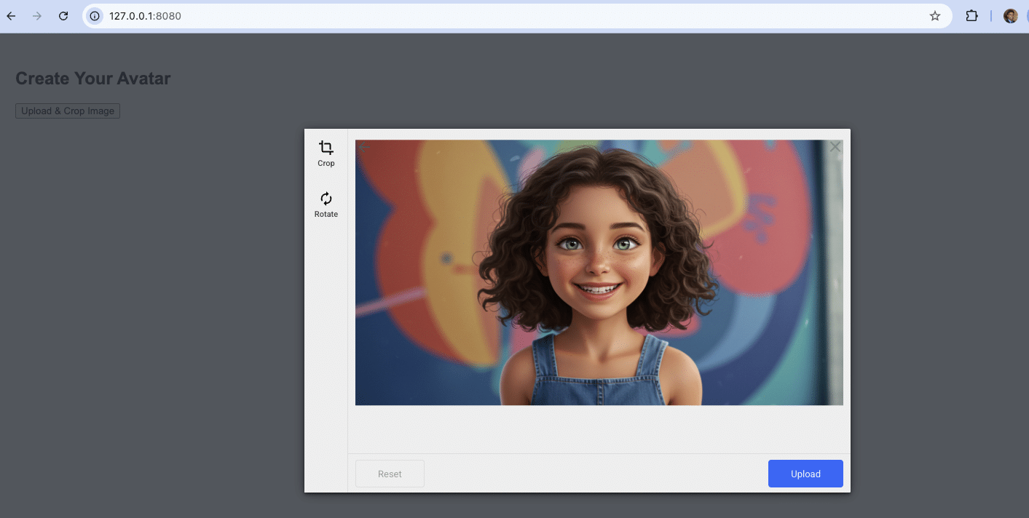Screen dimensions: 1029x518
Task: Click the Rotate label under its icon
Action: pyautogui.click(x=326, y=213)
